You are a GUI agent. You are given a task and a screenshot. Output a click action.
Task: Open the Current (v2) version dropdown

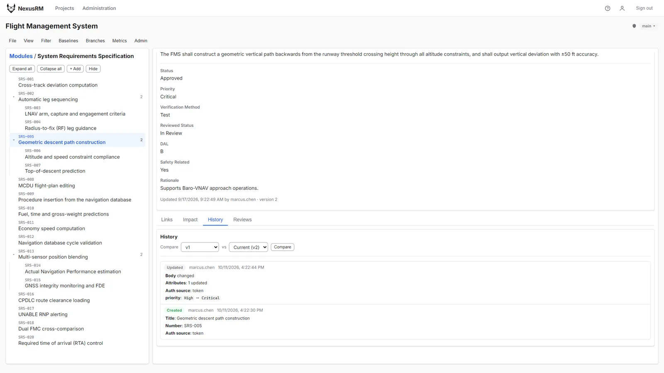[249, 247]
